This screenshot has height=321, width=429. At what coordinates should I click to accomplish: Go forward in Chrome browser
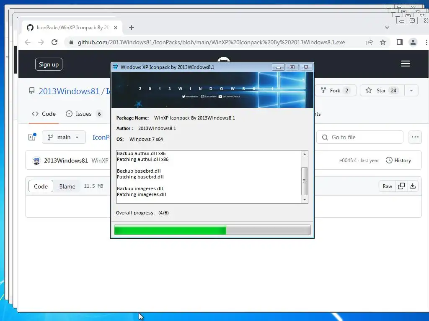point(41,42)
